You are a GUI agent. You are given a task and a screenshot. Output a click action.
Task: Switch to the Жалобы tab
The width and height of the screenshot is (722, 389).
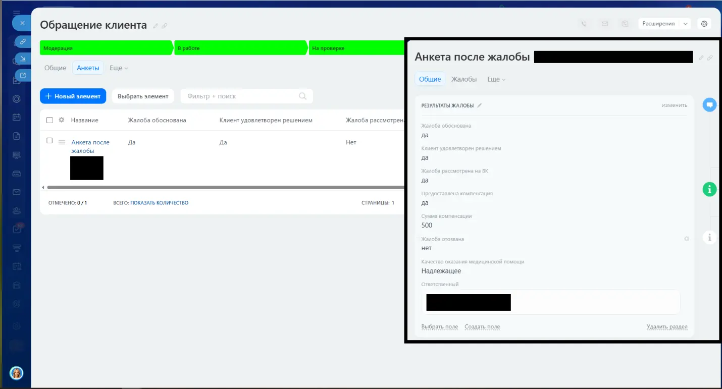[x=463, y=79]
